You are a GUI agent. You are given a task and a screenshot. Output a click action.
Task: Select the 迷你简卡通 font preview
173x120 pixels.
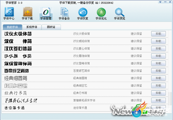point(15,108)
